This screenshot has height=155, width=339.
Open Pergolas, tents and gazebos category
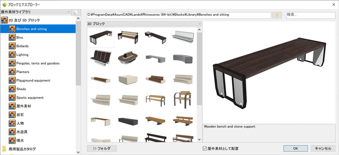point(38,63)
